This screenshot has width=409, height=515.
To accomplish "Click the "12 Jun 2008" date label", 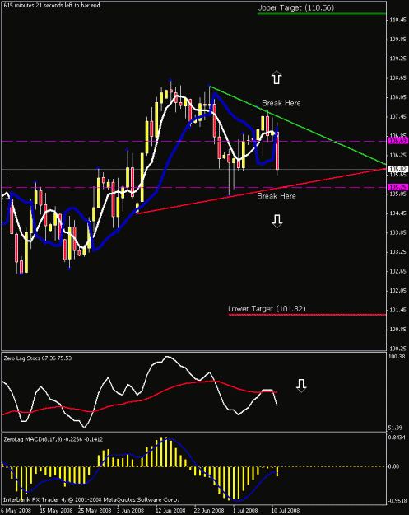I will 170,510.
